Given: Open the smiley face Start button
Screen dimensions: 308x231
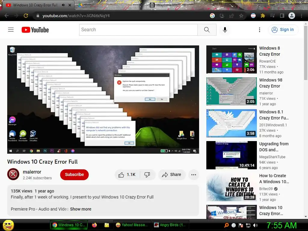Looking at the screenshot, I should point(8,225).
